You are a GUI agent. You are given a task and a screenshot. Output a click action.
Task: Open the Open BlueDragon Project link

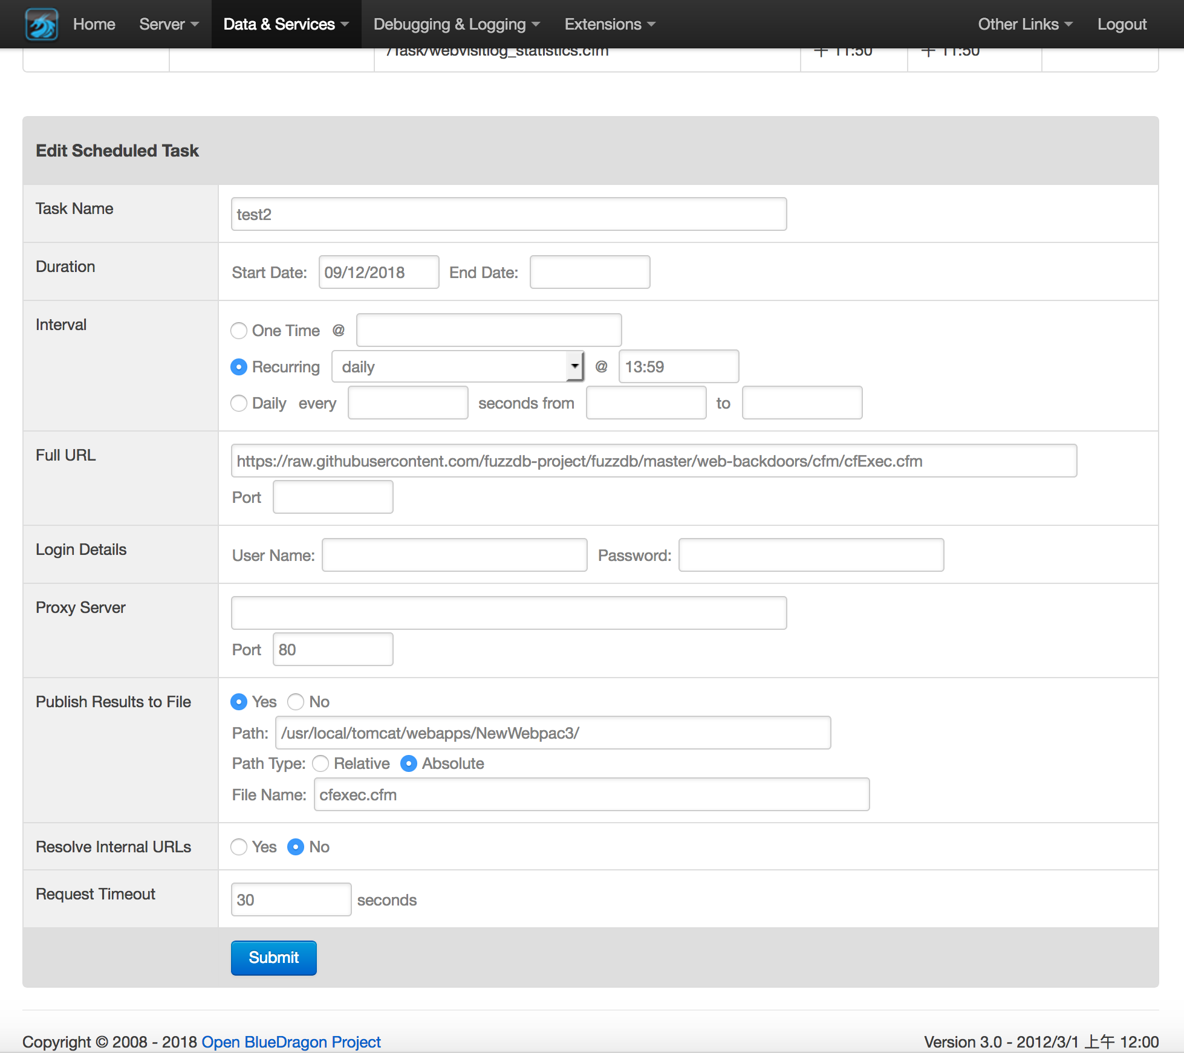tap(291, 1042)
